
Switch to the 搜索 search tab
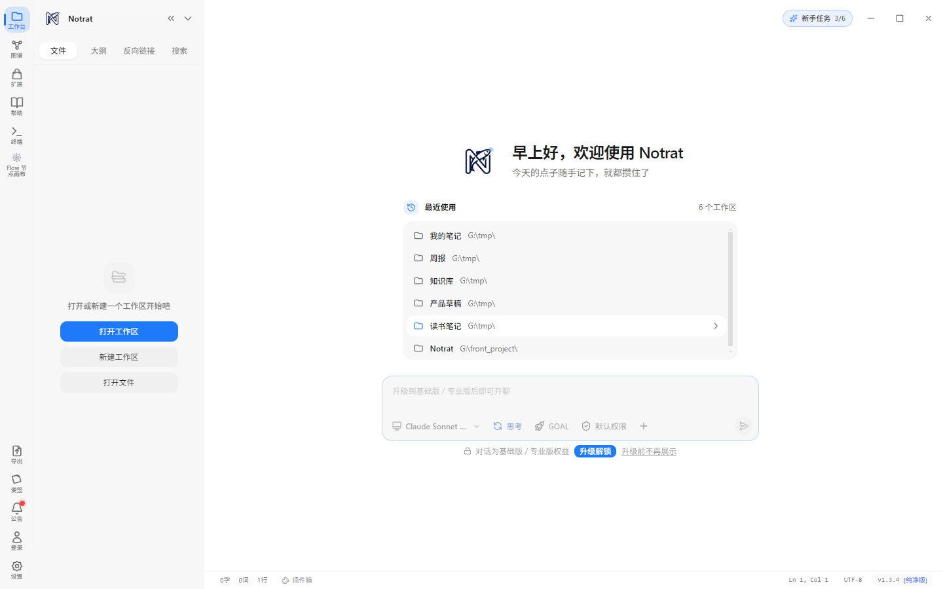(179, 50)
